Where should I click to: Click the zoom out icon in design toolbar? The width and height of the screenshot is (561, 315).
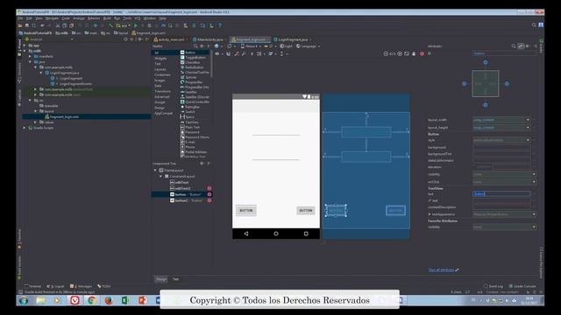(x=386, y=53)
